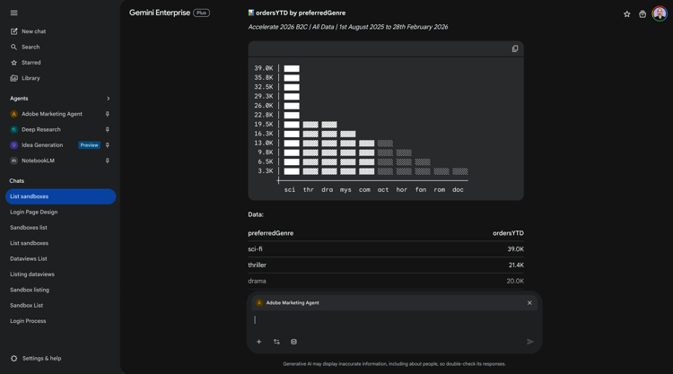Open the prompt tools settings icon
This screenshot has width=673, height=374.
point(276,342)
